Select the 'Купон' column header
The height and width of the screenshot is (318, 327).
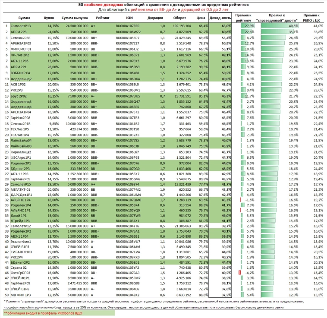point(49,19)
